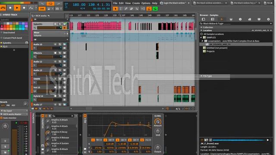276x155 pixels.
Task: Select the Time Selection tool
Action: 121,9
